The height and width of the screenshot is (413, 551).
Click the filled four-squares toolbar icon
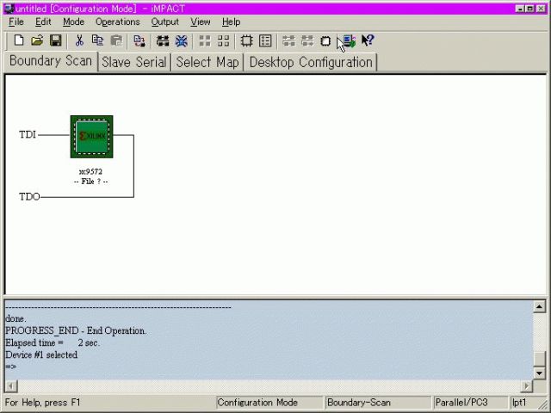205,41
